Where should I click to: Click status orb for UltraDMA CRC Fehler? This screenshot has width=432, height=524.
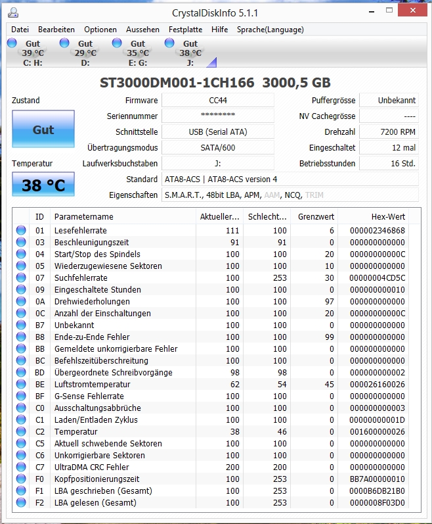coord(21,467)
